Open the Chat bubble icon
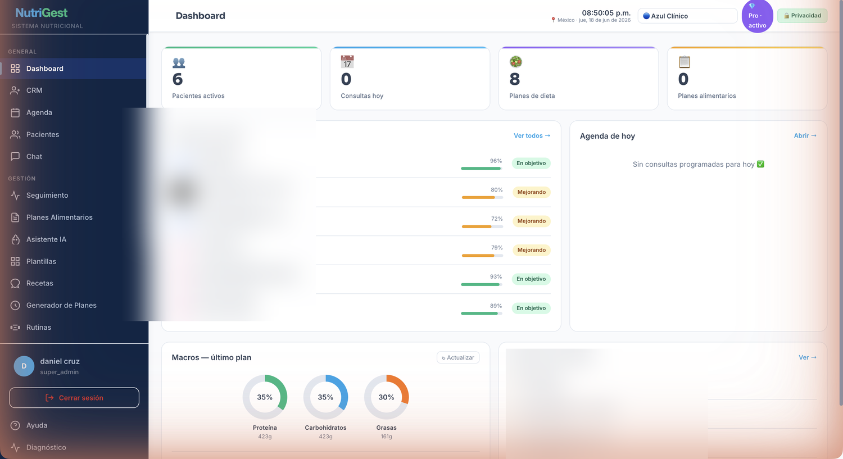The width and height of the screenshot is (843, 459). pyautogui.click(x=15, y=157)
